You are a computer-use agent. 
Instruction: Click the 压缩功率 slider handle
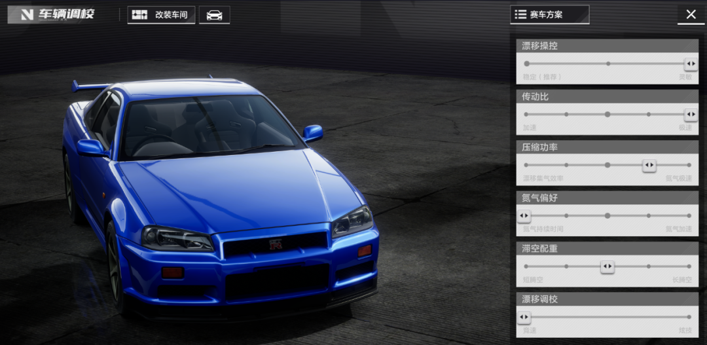[649, 165]
